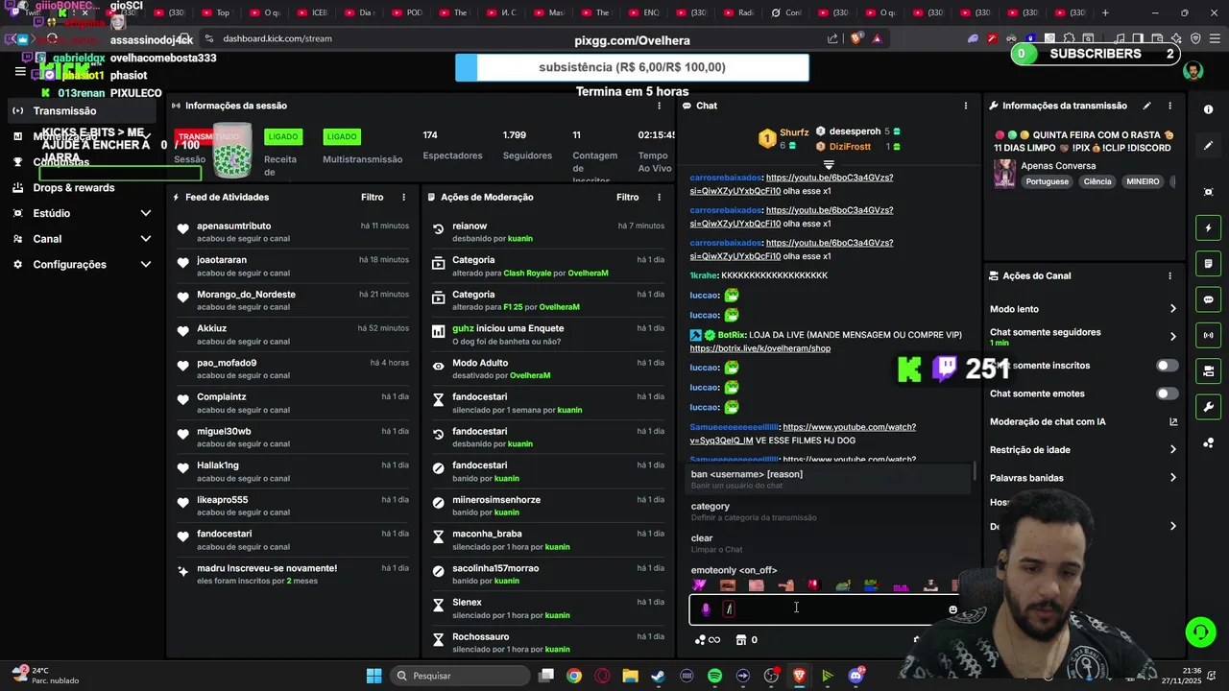The height and width of the screenshot is (691, 1229).
Task: Click the pencil edit icon in right sidebar
Action: tap(1208, 145)
